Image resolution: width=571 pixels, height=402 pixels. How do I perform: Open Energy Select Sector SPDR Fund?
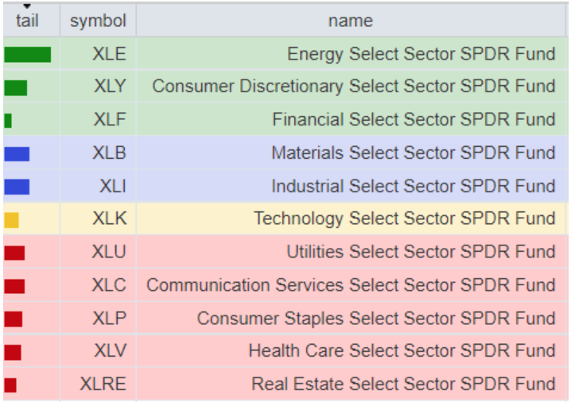pyautogui.click(x=421, y=54)
